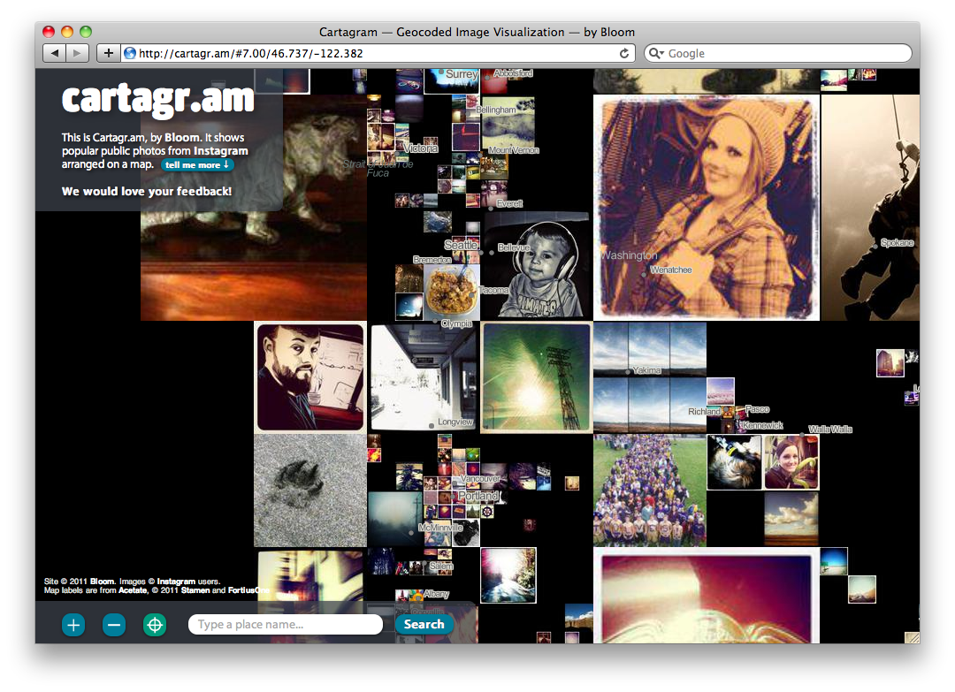Click the zoom in plus icon
This screenshot has height=692, width=955.
point(73,625)
